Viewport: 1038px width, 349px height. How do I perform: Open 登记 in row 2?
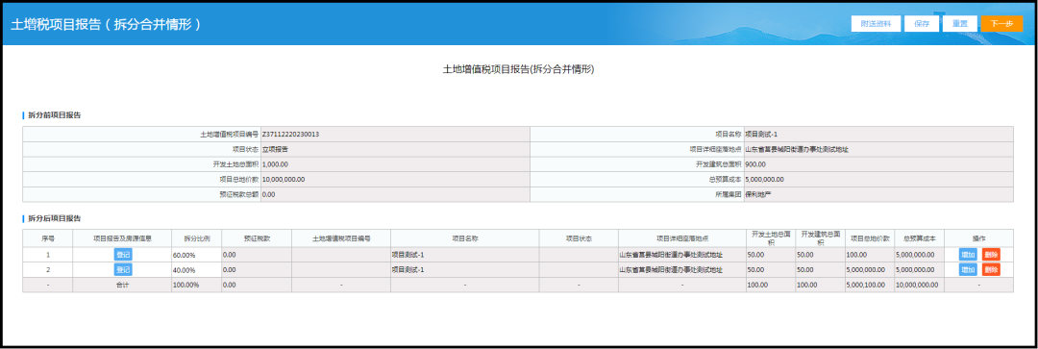click(x=123, y=269)
